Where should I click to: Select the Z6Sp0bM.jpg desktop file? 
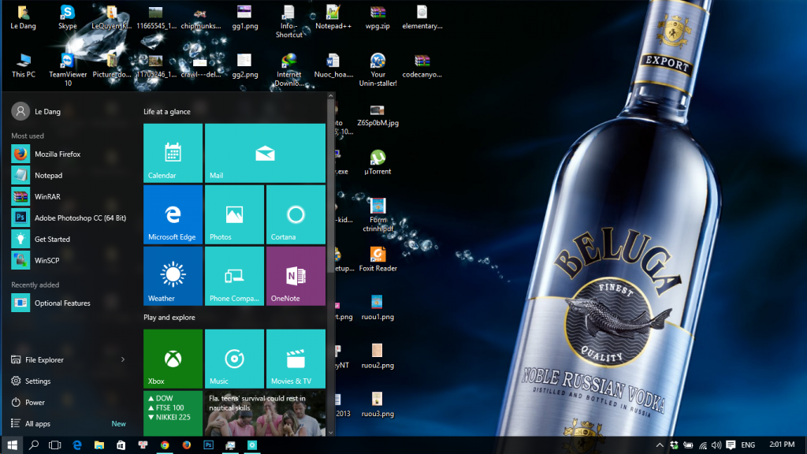coord(377,115)
